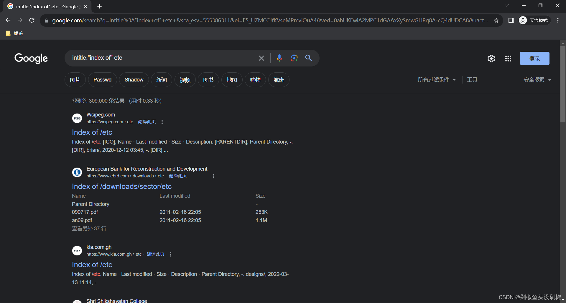Open the kia.com.gh Index of /etc result

[x=92, y=265]
